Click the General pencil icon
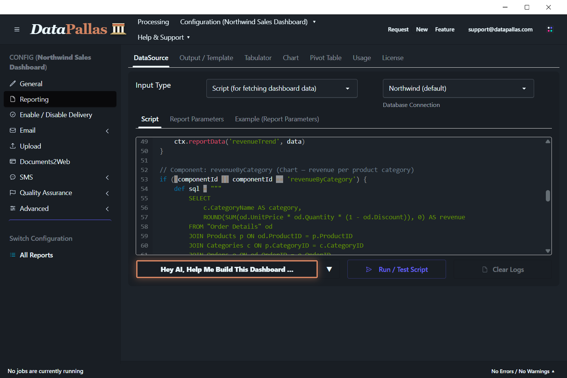567x378 pixels. click(x=13, y=84)
